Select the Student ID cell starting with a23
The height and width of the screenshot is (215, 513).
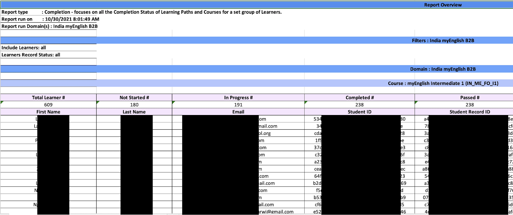point(359,162)
